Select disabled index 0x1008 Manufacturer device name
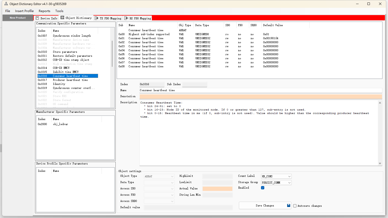 click(68, 40)
